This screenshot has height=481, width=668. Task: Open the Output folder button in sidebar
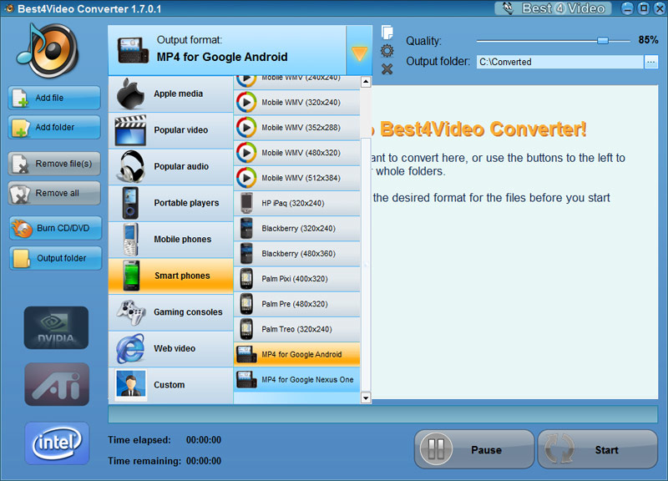[55, 258]
